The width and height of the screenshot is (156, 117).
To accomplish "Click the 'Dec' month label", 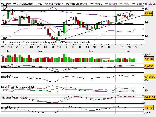I will point(91,51).
